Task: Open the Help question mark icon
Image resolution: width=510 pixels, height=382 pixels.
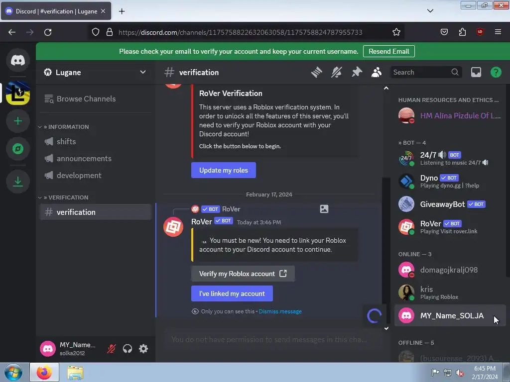Action: [496, 72]
